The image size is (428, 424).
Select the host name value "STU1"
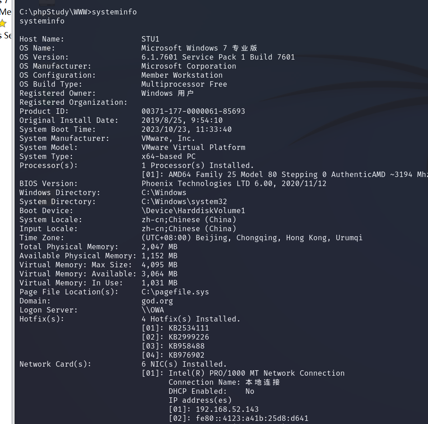click(151, 39)
